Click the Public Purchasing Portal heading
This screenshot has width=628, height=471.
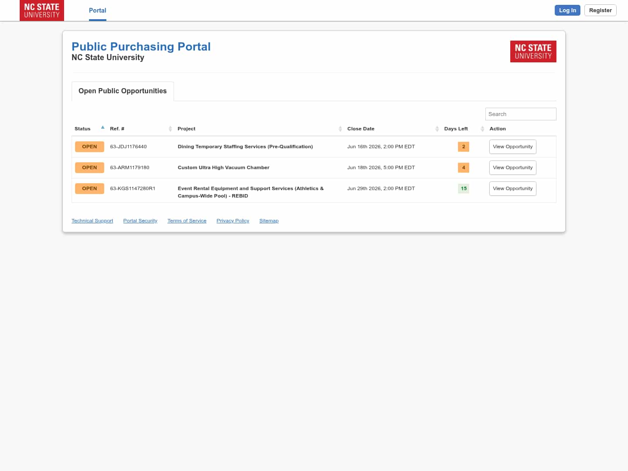(141, 47)
